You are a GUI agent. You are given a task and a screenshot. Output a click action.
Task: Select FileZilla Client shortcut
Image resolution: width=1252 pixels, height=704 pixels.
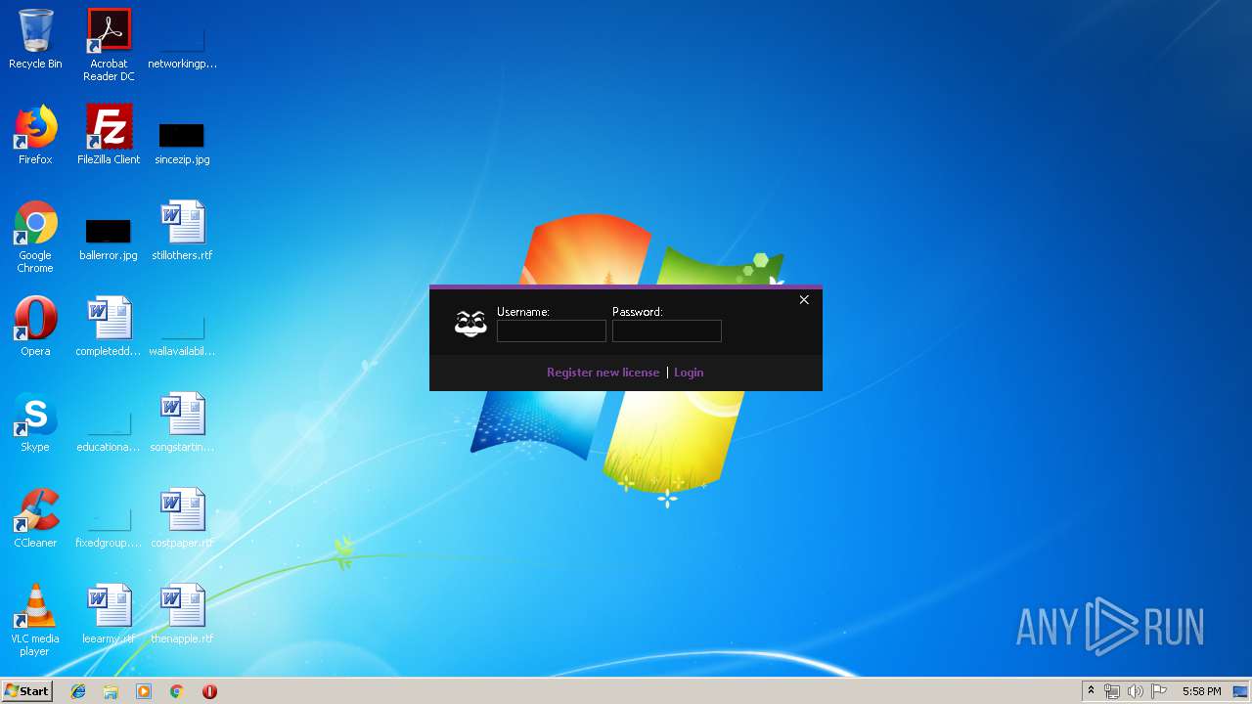coord(109,136)
